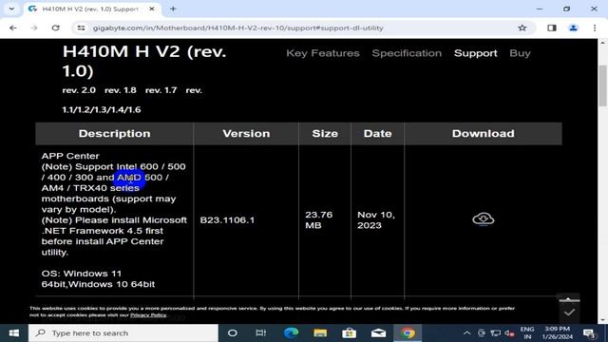Open Mail app from taskbar
This screenshot has height=342, width=608.
378,333
